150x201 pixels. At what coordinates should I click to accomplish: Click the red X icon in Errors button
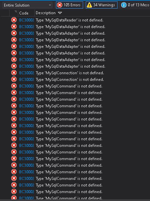tap(60, 5)
